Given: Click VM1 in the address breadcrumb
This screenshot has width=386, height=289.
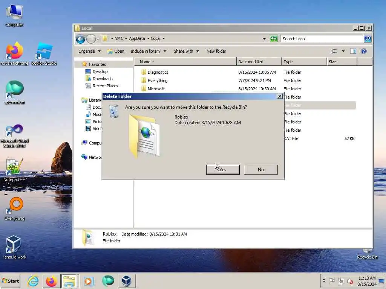Looking at the screenshot, I should click(x=119, y=39).
